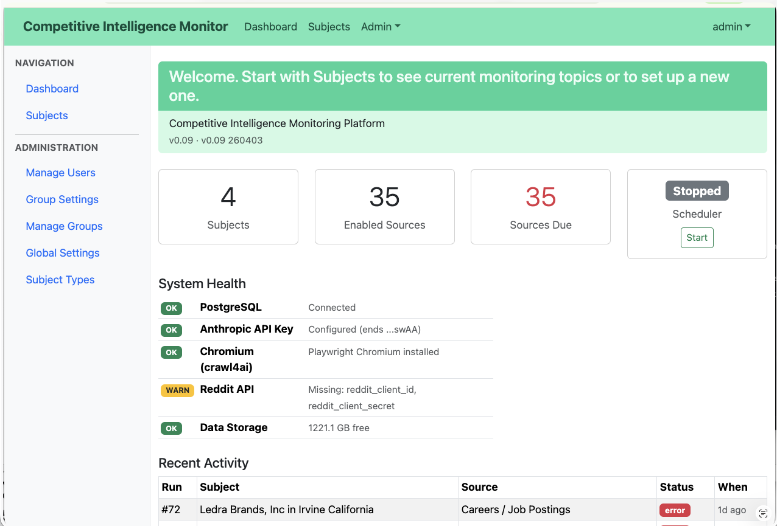Open Group Settings in the sidebar
777x526 pixels.
(62, 199)
